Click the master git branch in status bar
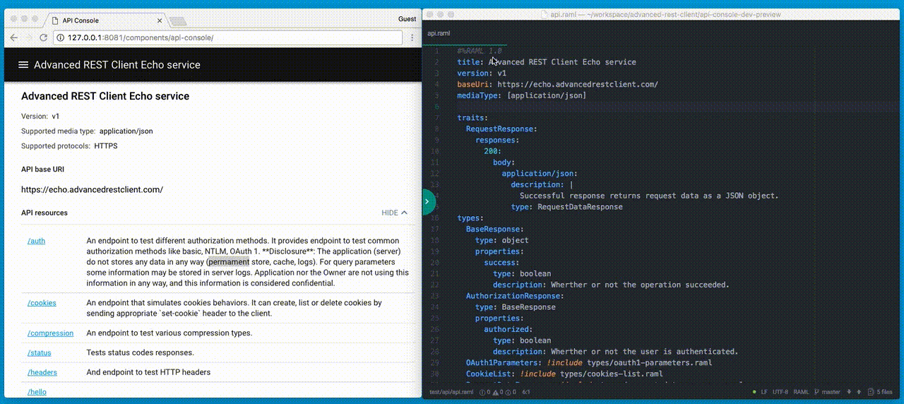 [827, 392]
